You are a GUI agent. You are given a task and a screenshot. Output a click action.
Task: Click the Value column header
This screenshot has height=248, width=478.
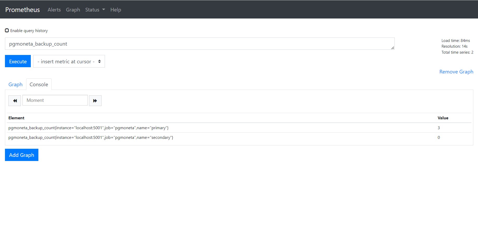pos(443,118)
